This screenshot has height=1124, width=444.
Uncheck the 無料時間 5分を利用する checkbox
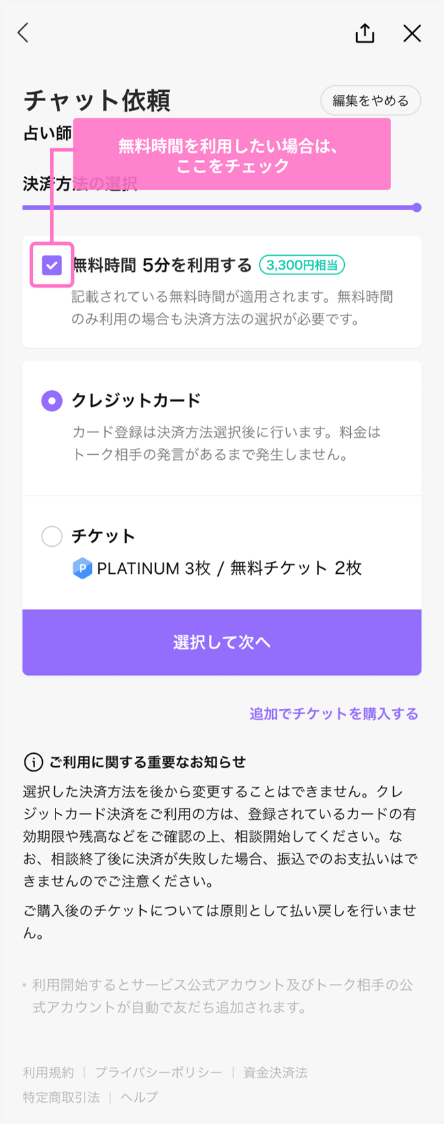[52, 266]
